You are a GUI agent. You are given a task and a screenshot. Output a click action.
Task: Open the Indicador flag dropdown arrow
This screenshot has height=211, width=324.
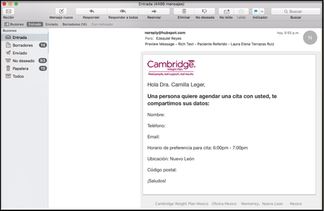point(262,12)
